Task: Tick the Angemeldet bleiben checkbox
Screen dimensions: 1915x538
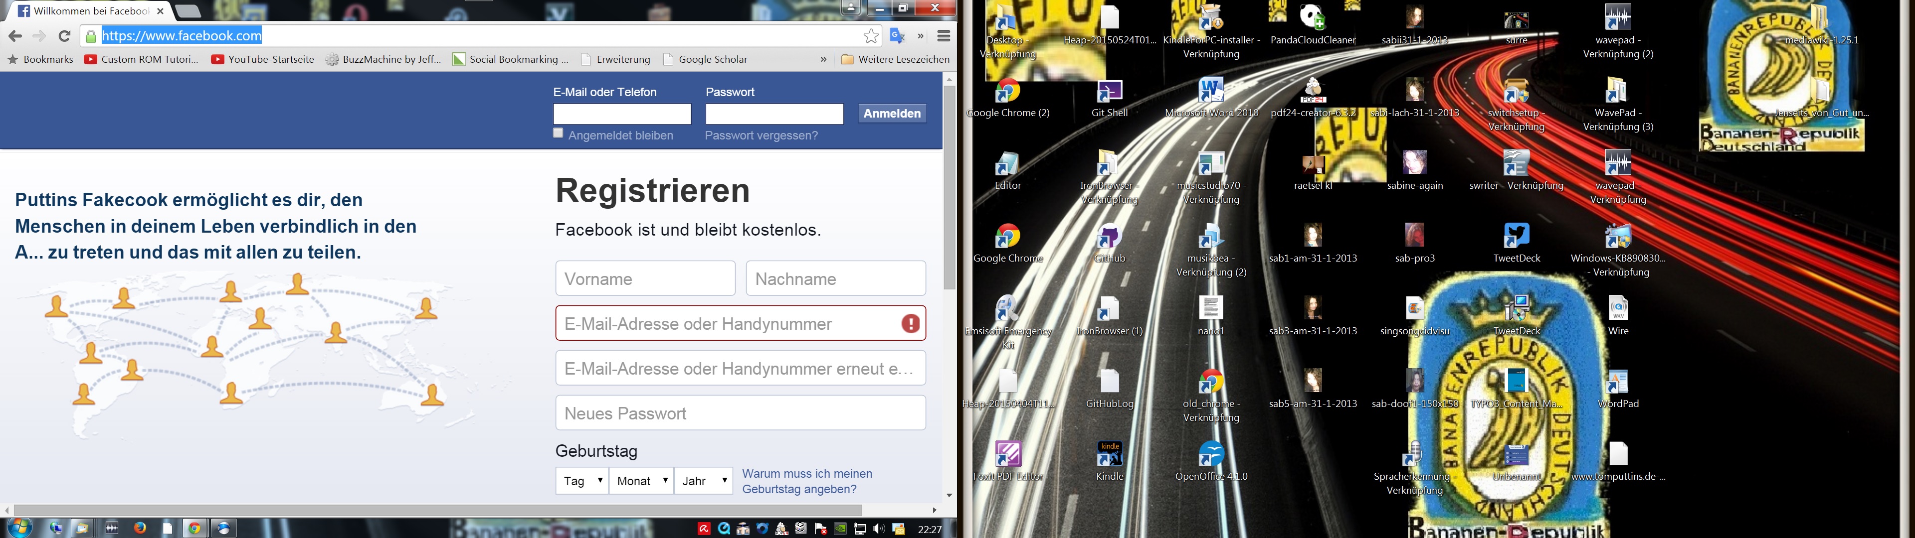Action: point(559,134)
